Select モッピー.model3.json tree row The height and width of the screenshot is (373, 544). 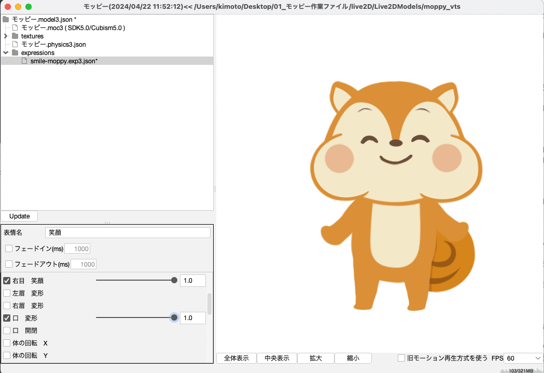pyautogui.click(x=107, y=19)
